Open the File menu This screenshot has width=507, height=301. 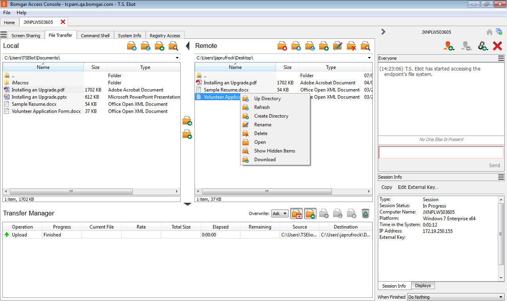[x=7, y=13]
